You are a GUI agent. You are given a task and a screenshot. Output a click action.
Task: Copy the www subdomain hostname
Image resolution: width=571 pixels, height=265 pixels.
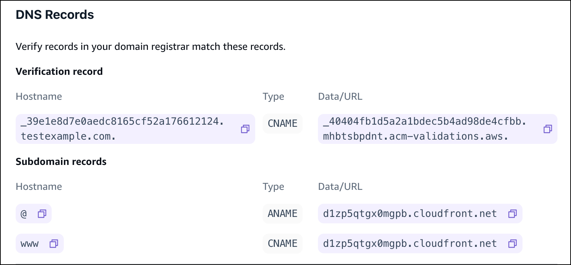coord(54,244)
